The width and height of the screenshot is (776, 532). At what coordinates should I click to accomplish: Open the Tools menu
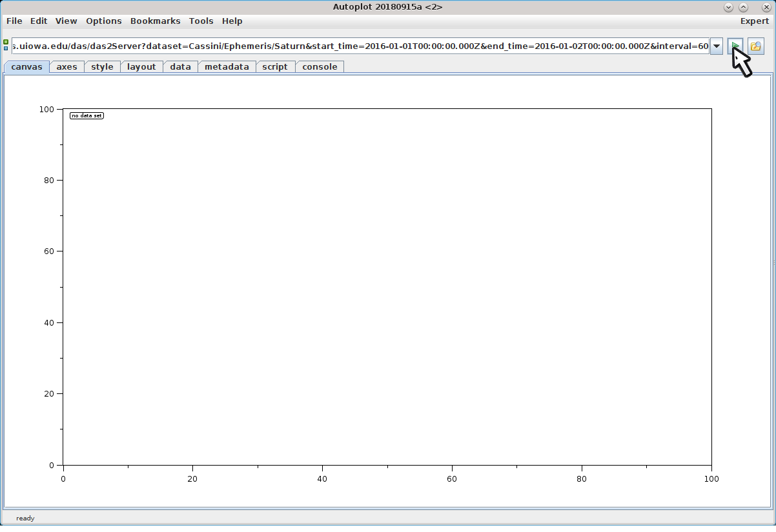[x=201, y=21]
